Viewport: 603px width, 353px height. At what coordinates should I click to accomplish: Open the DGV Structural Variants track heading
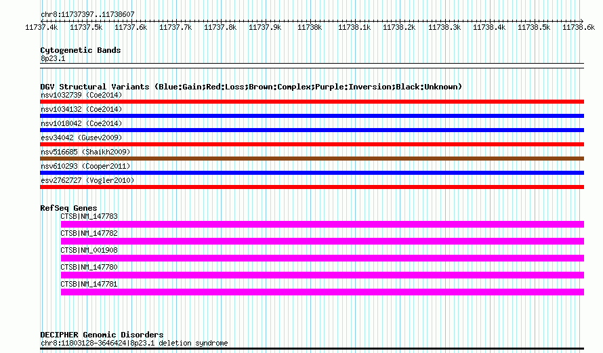(x=251, y=87)
